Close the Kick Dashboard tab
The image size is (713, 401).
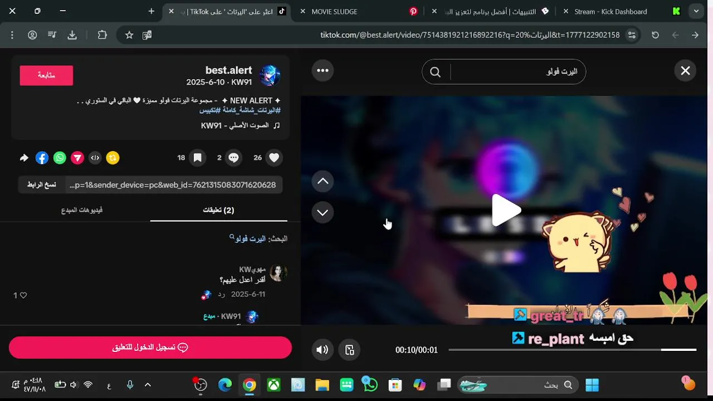[566, 11]
